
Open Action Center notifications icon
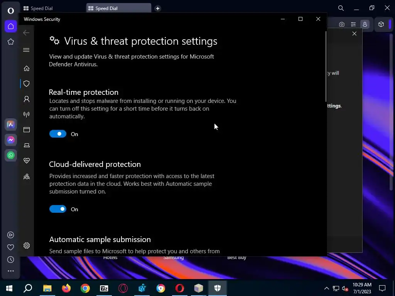click(x=382, y=288)
